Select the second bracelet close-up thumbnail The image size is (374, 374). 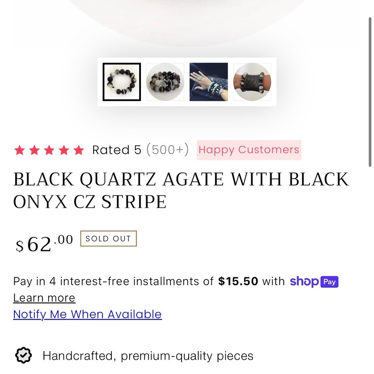[x=165, y=82]
